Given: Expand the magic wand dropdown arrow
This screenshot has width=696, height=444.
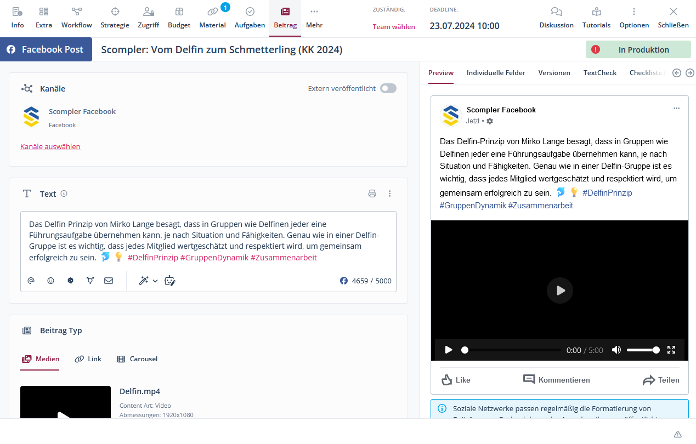Looking at the screenshot, I should [x=155, y=281].
